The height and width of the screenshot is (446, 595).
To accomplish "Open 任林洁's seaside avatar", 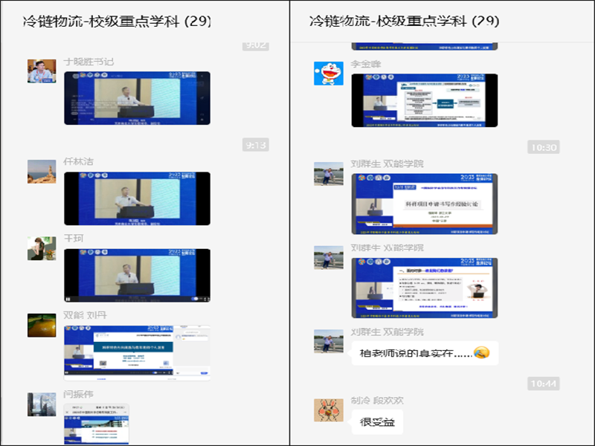I will coord(42,172).
